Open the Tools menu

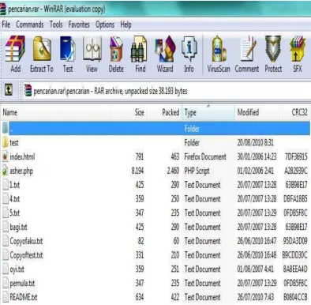[x=56, y=24]
